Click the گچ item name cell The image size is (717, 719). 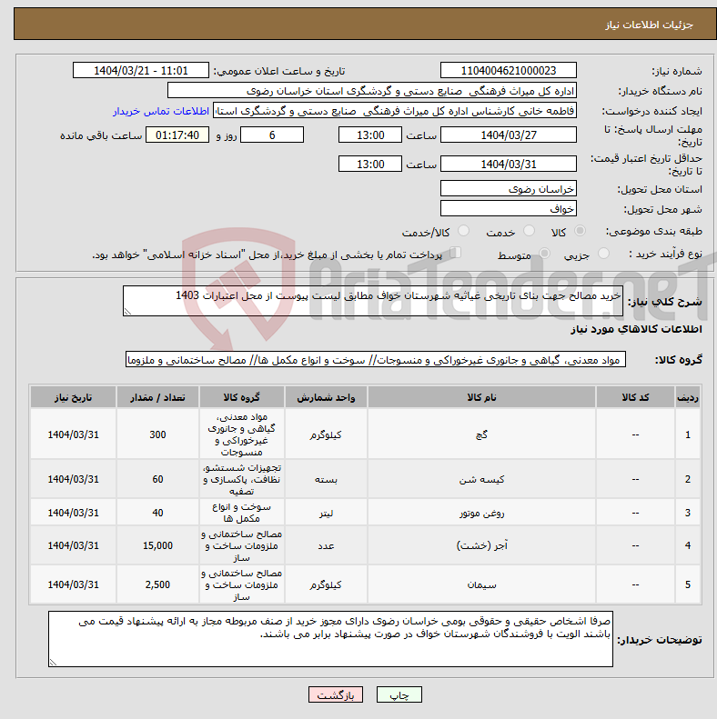point(481,434)
